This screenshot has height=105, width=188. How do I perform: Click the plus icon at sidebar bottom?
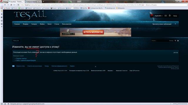1,27
